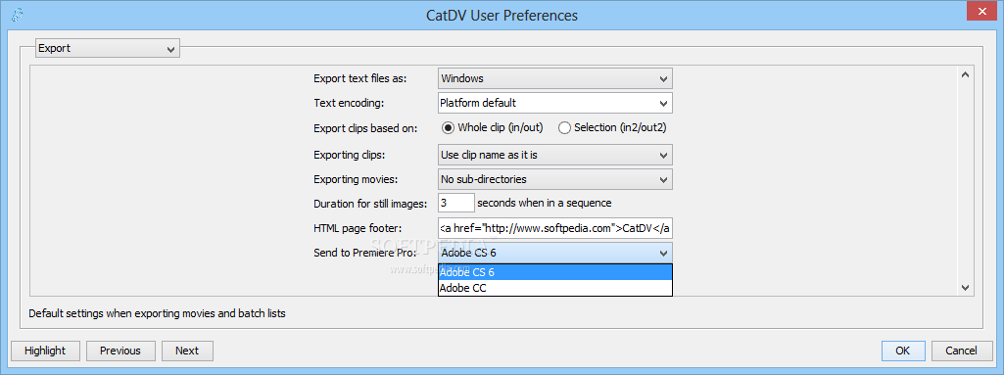Open the 'Export text files as' Windows dropdown

555,78
